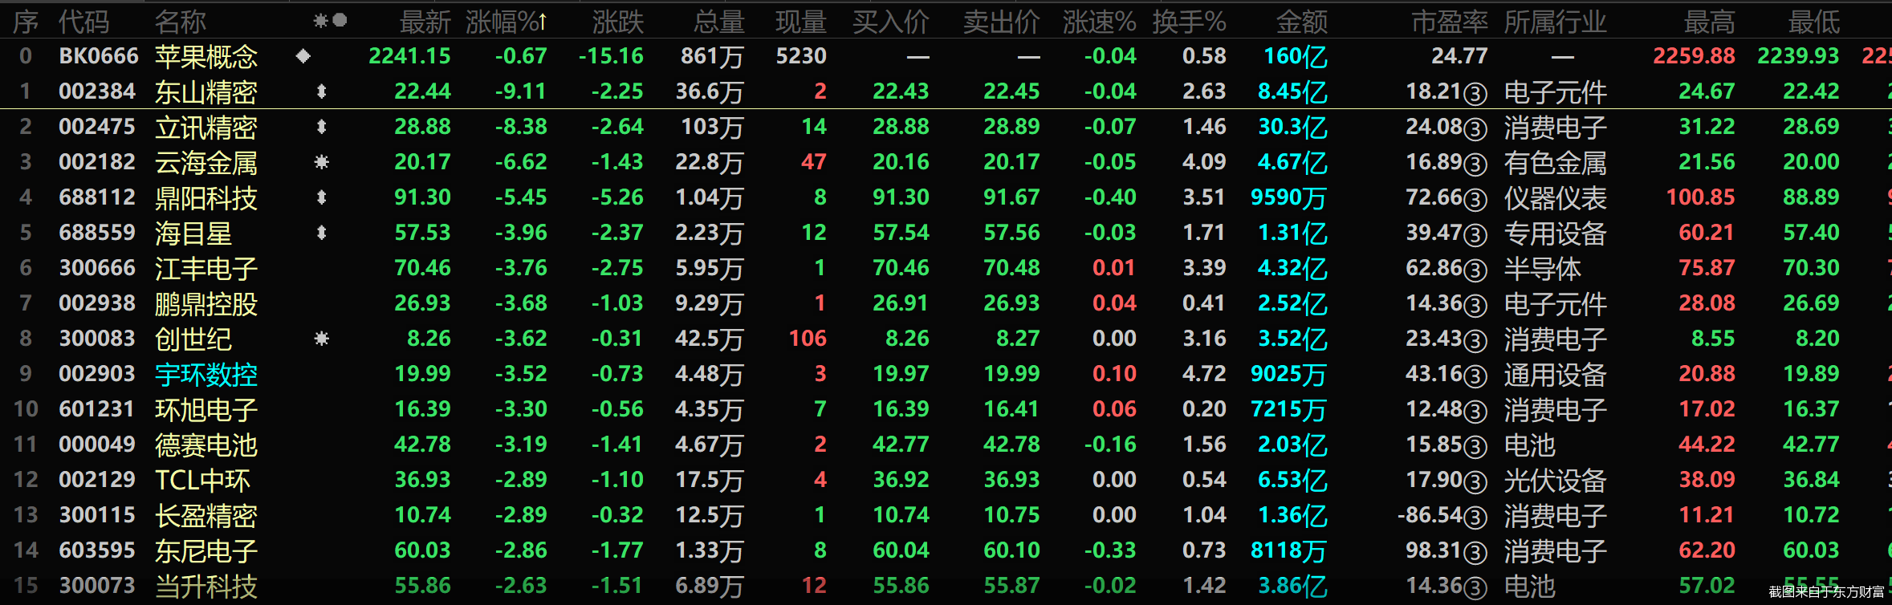
Task: Click the marker icon in 东山精密 row
Action: pos(321,91)
